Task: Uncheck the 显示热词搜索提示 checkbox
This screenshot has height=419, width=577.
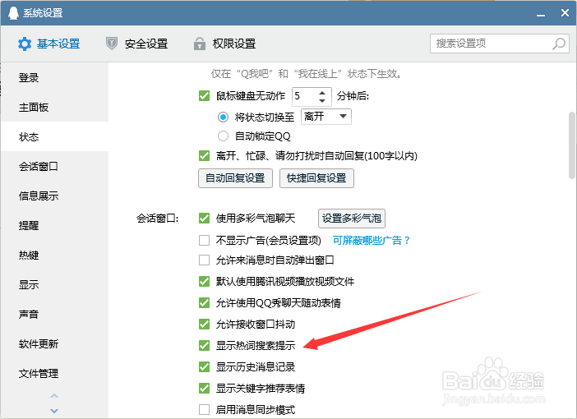Action: [204, 345]
